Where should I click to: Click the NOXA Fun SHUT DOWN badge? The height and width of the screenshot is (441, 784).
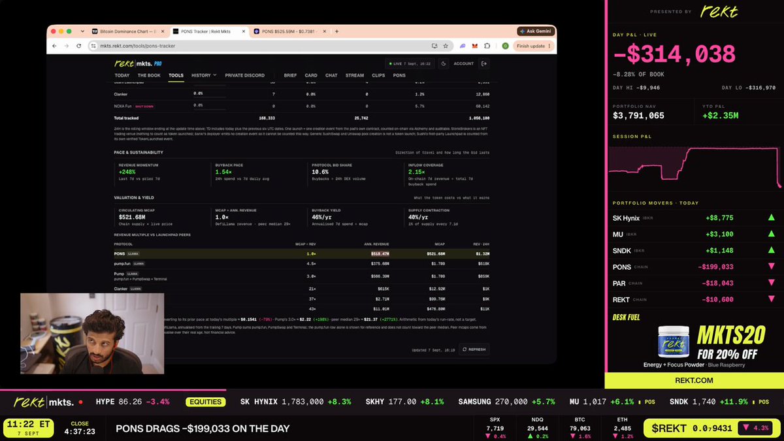pos(144,105)
